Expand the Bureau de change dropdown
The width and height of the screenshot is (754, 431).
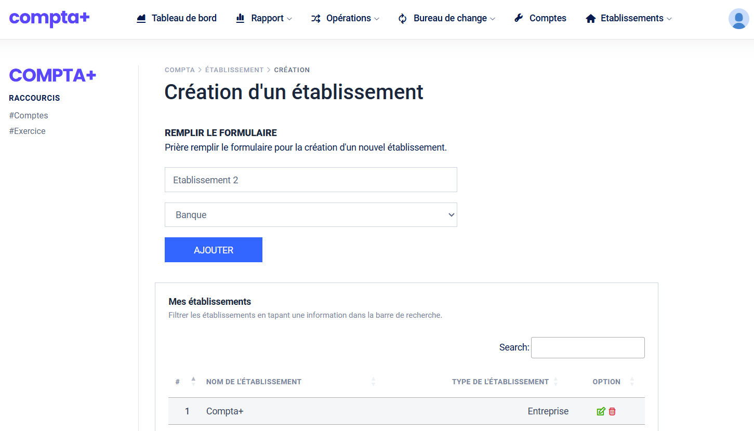pos(450,18)
